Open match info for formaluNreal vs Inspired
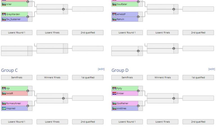 click(x=28, y=106)
